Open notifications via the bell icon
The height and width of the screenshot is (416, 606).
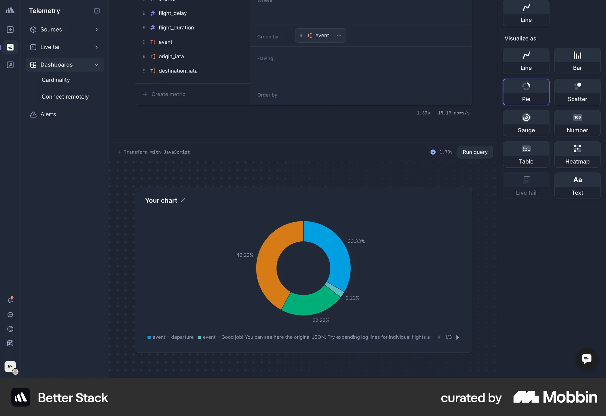point(10,300)
